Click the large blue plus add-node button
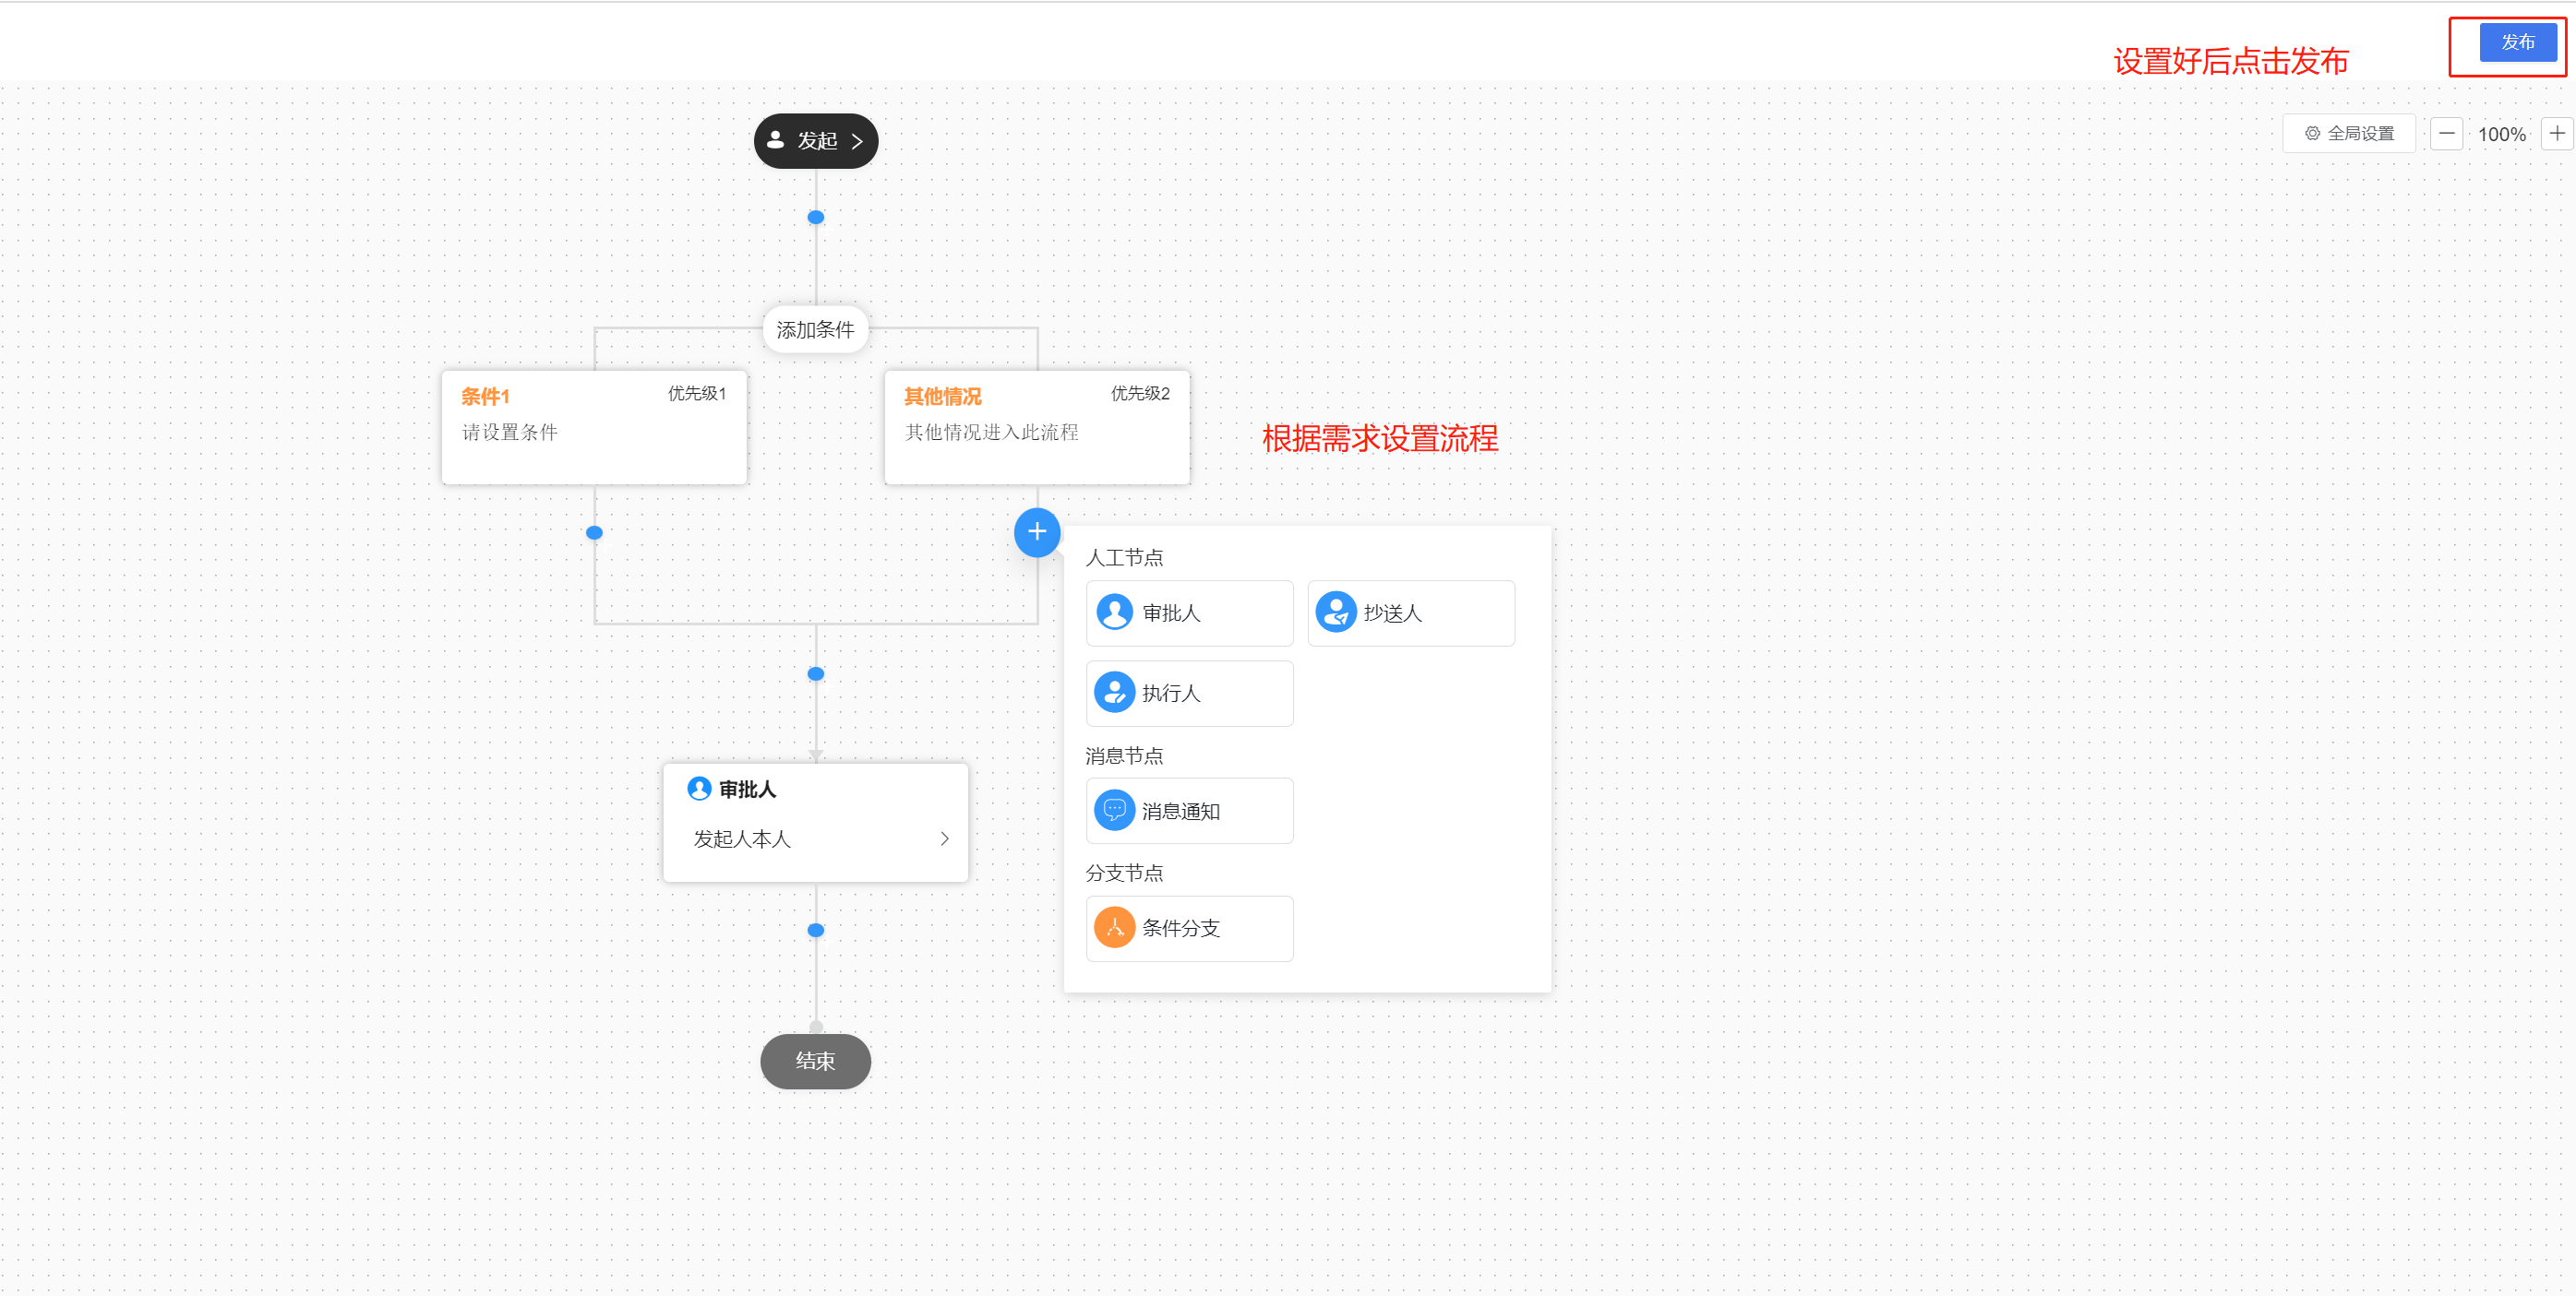Screen dimensions: 2576x1296 coord(1037,532)
